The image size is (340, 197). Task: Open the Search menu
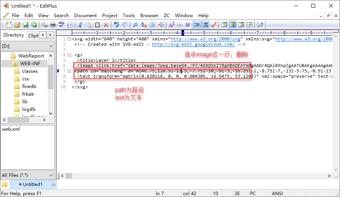(x=62, y=16)
